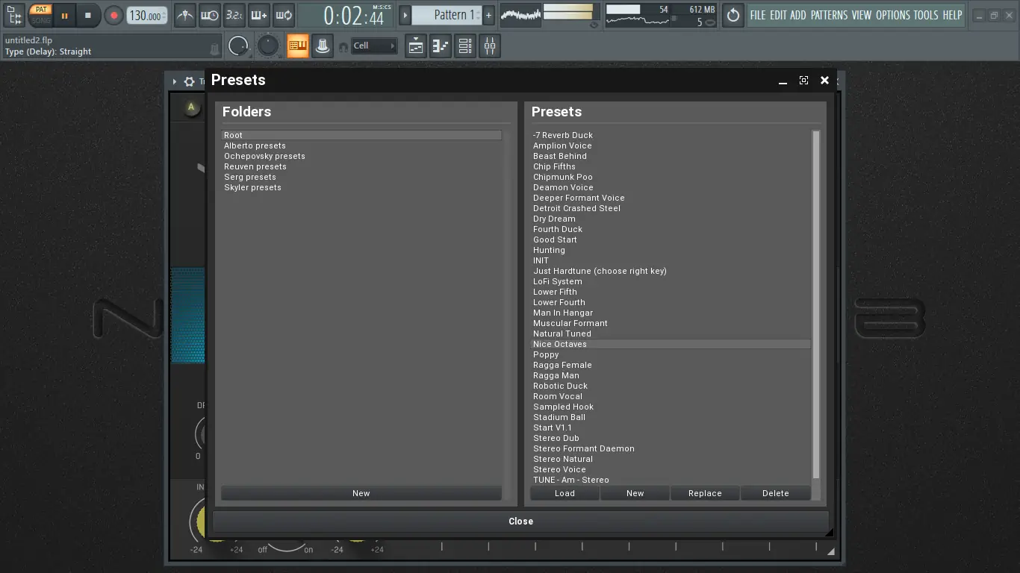
Task: Open the Channel rack view icon
Action: click(465, 46)
